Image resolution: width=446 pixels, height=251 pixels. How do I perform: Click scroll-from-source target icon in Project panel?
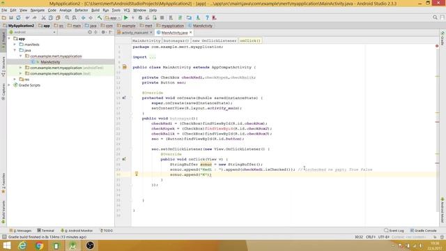90,32
